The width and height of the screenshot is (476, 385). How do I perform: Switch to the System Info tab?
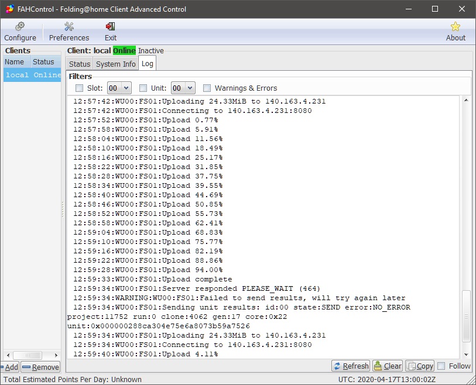click(x=116, y=64)
